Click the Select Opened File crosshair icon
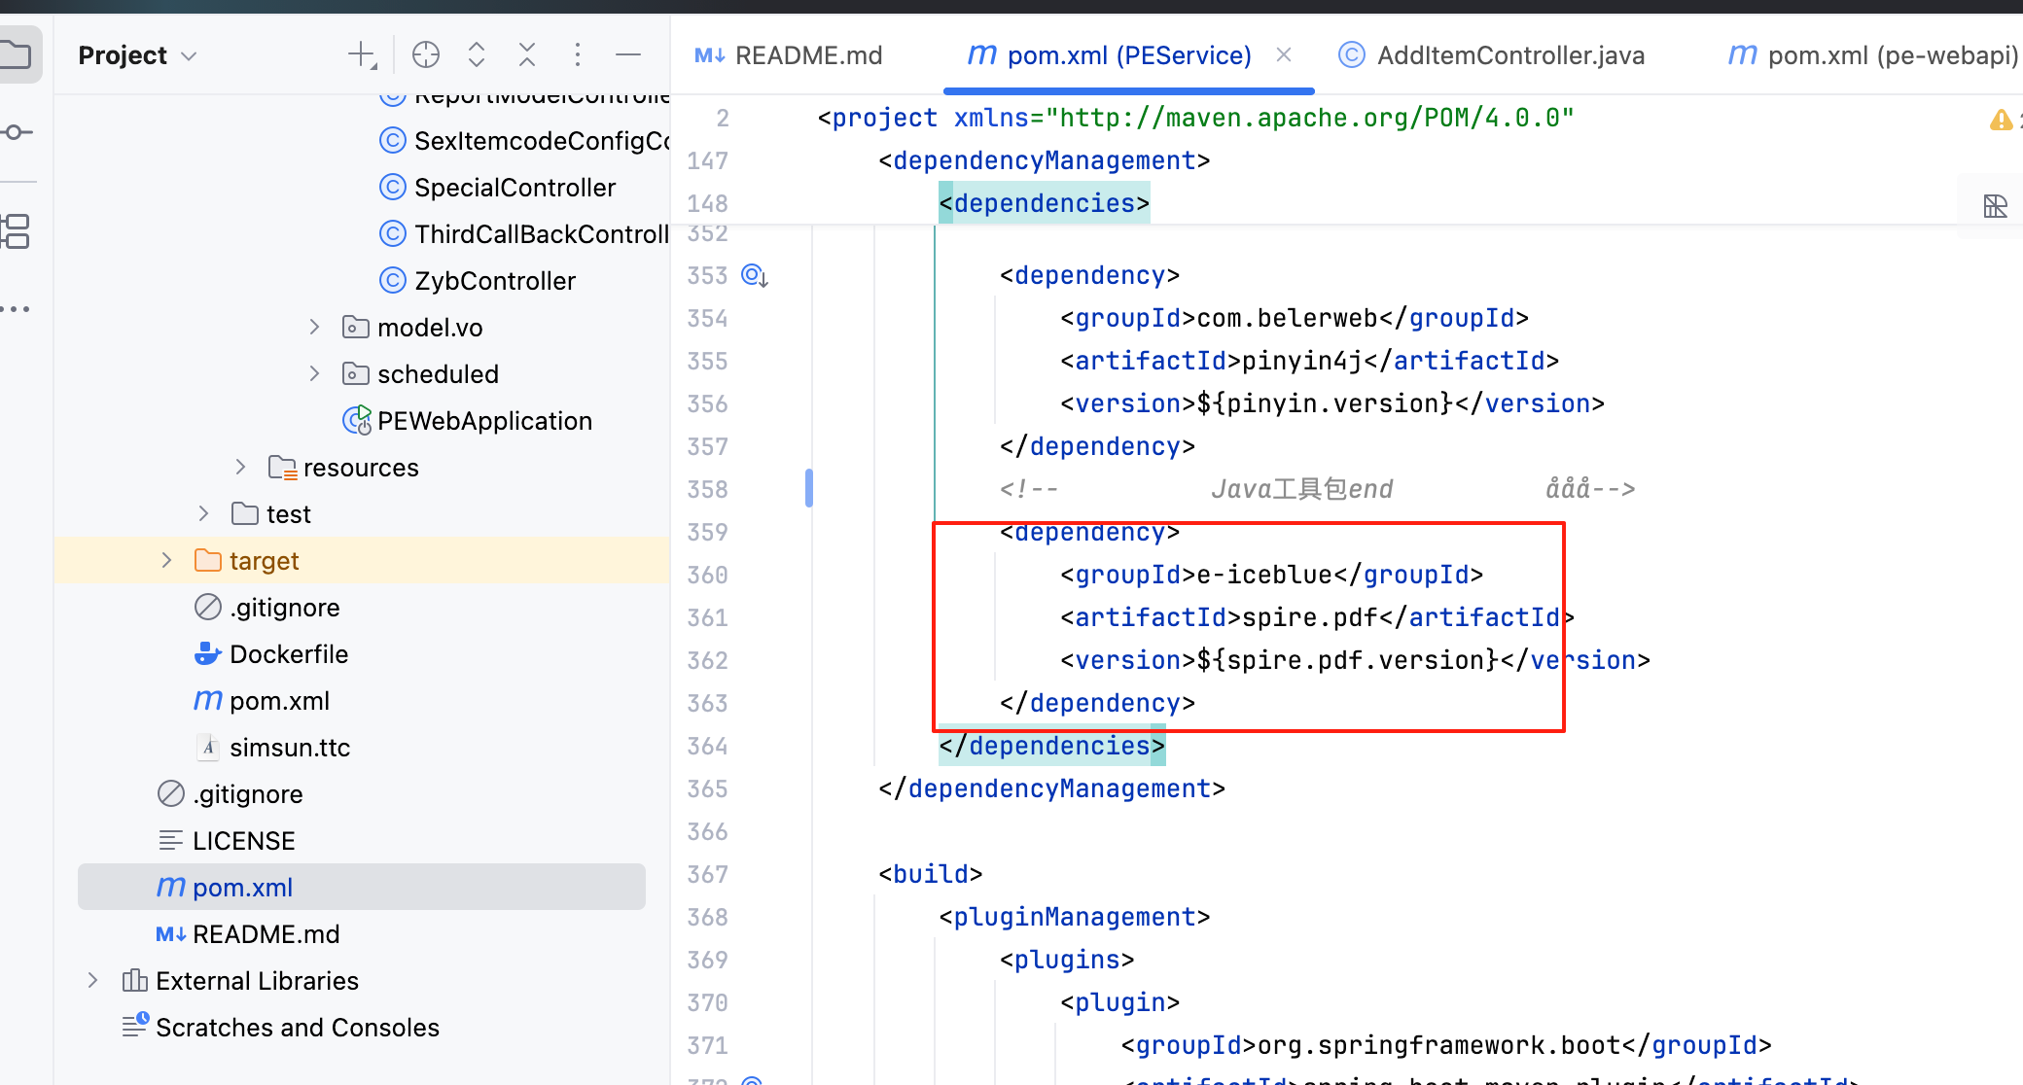Image resolution: width=2023 pixels, height=1085 pixels. (x=426, y=55)
